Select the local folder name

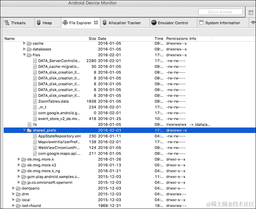click(x=26, y=200)
